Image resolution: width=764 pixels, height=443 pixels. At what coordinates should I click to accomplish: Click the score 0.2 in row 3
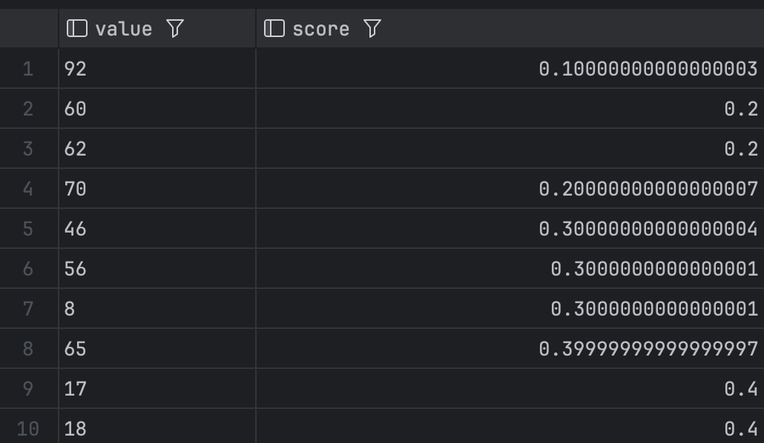(x=510, y=148)
